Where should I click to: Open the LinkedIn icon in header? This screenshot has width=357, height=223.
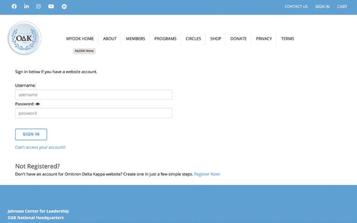point(27,7)
